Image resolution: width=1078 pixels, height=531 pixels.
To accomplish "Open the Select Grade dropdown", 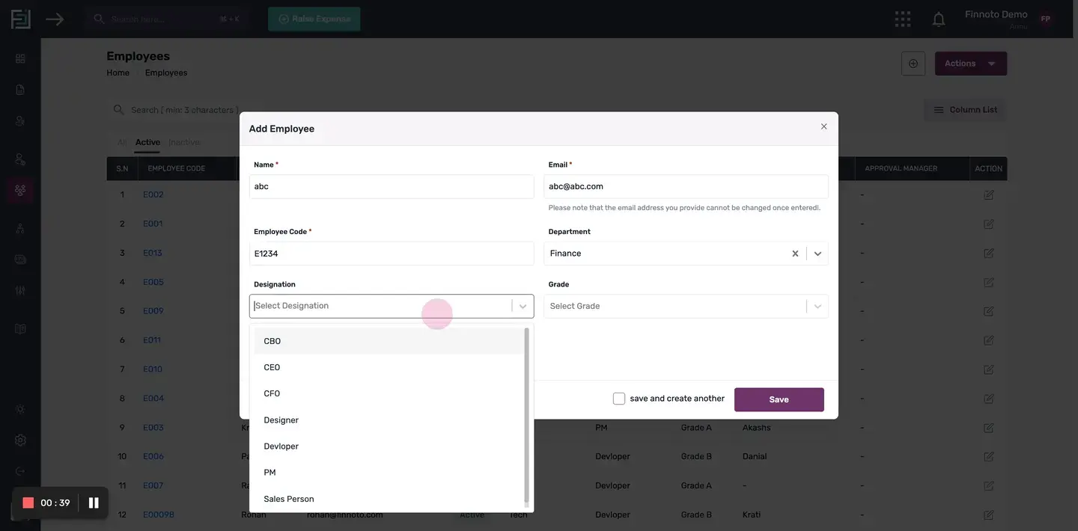I will pos(686,306).
